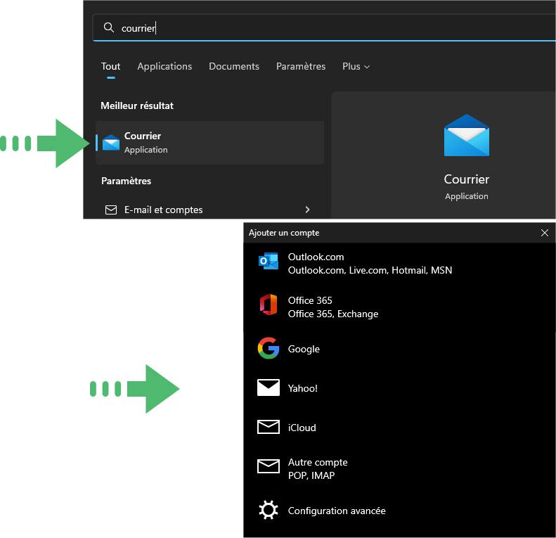Viewport: 556px width, 538px height.
Task: Click in the search field containing "courrier"
Action: click(x=324, y=27)
